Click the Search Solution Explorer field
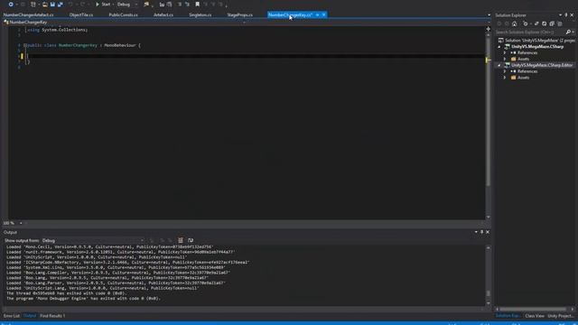Screen dimensions: 578x325 coord(529,32)
